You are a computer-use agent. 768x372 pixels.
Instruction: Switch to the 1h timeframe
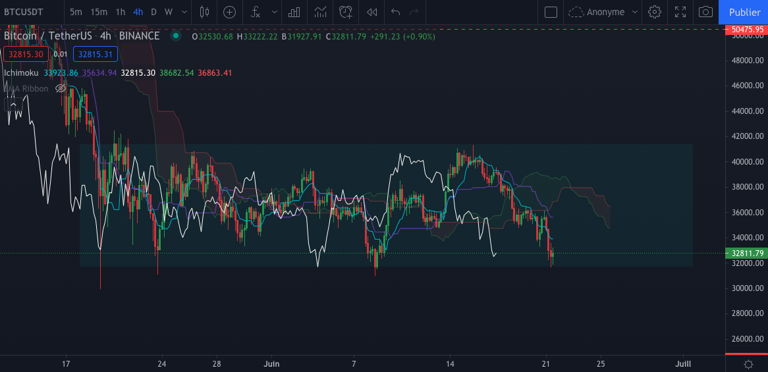[120, 12]
